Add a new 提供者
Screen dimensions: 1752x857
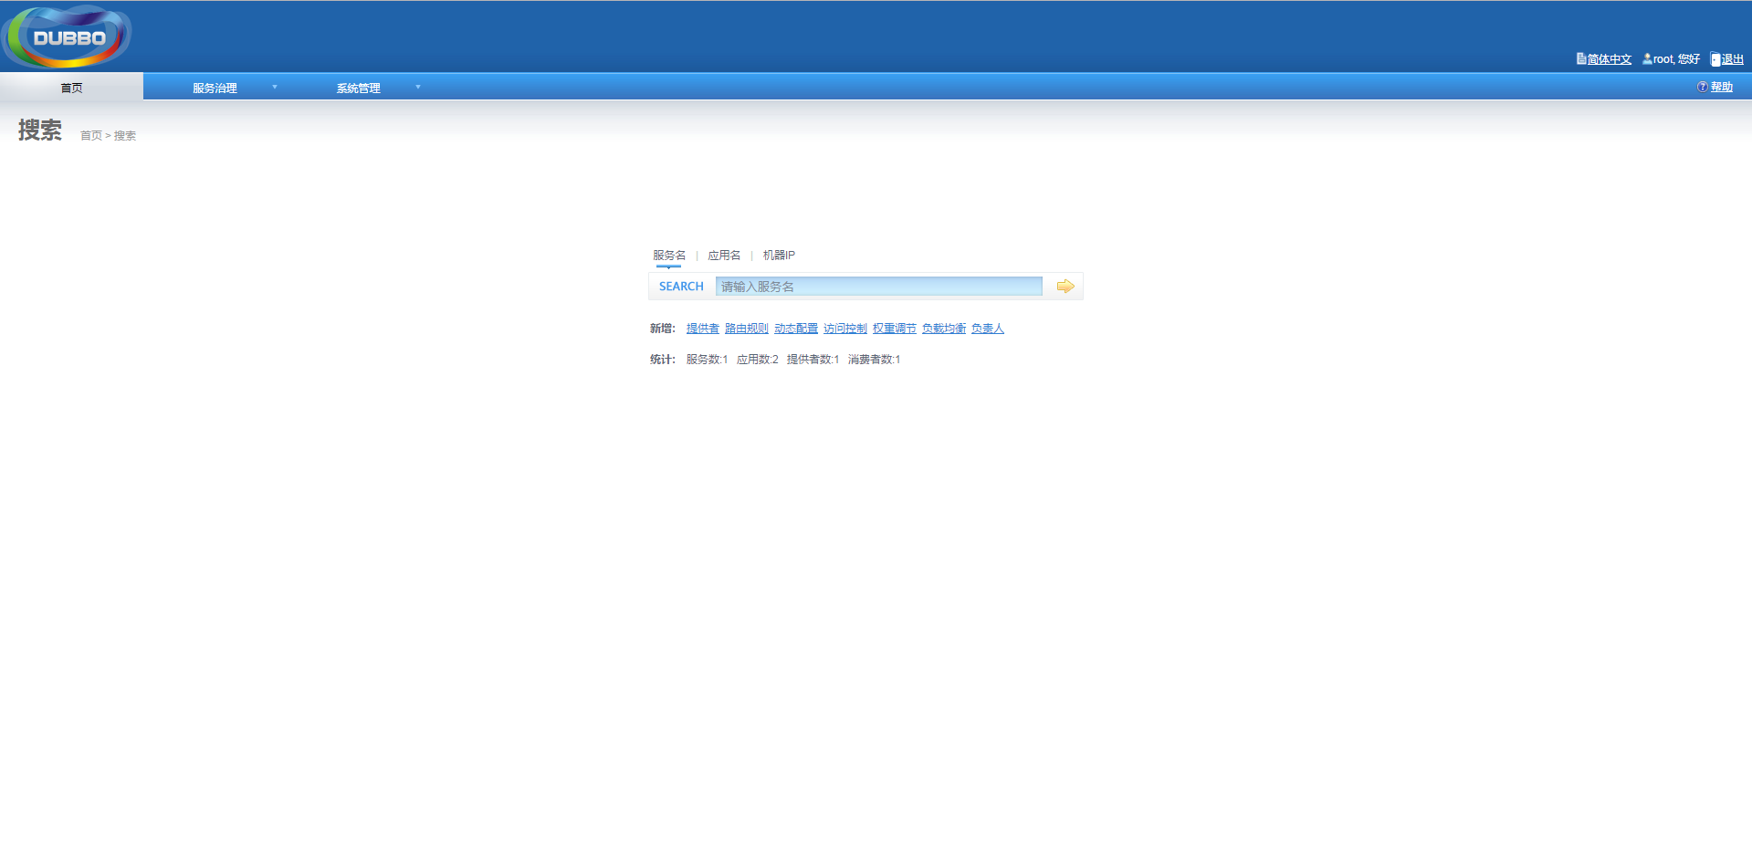coord(703,329)
